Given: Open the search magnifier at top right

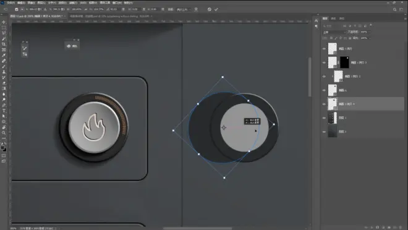Looking at the screenshot, I should coord(395,9).
